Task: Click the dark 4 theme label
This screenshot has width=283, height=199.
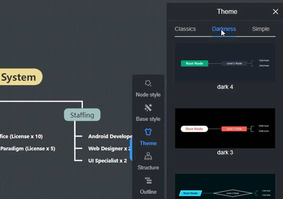Action: coord(225,87)
